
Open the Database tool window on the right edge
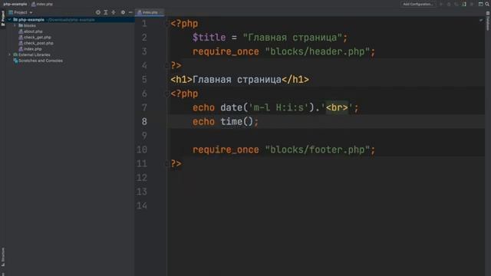(x=488, y=21)
